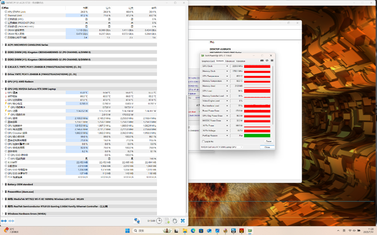Open HWiNFO settings gear icon
Screen dimensions: 377x235
(x=175, y=221)
